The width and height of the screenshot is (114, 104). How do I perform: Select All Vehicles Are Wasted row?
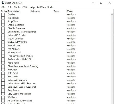coord(20,101)
